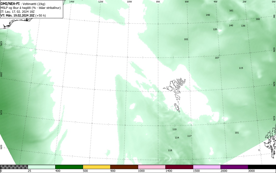Select the rotated "0W" longitude label
This screenshot has height=173, width=276.
pos(274,16)
